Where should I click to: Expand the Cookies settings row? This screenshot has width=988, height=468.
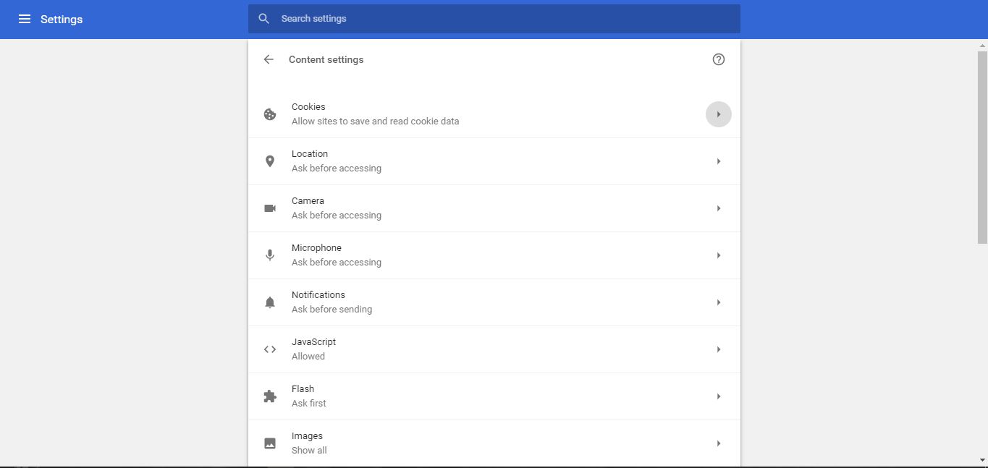(x=718, y=114)
